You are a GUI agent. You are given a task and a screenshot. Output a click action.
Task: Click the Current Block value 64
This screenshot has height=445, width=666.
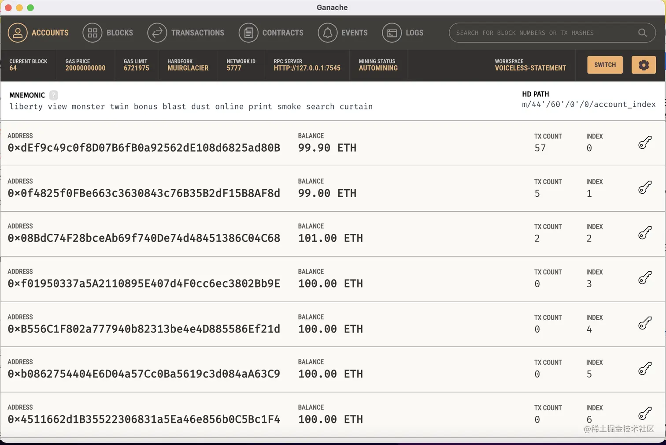[13, 68]
